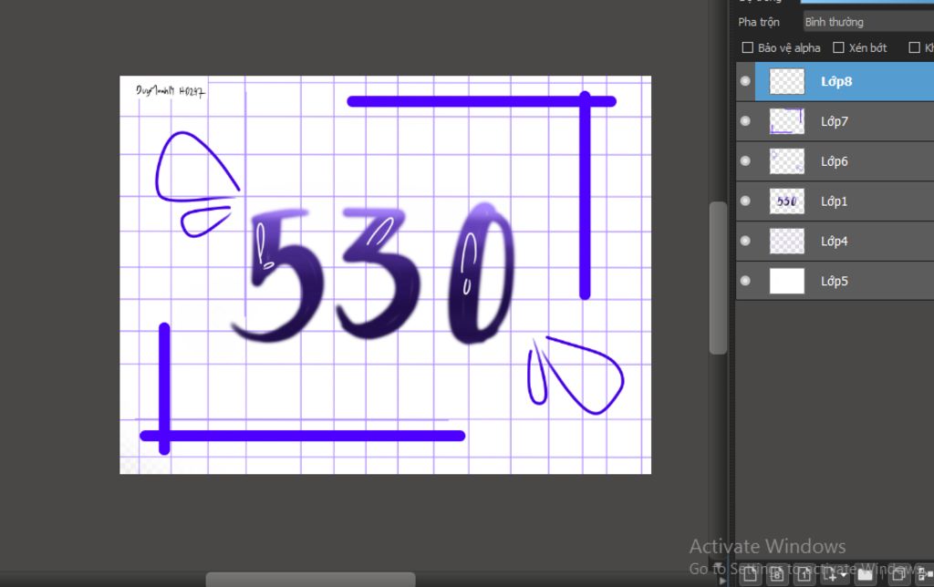
Task: Duplicate the selected layer icon
Action: 898,574
